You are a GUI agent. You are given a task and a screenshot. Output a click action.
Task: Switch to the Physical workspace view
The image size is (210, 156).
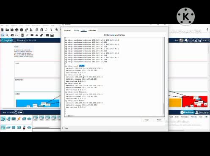(20, 40)
